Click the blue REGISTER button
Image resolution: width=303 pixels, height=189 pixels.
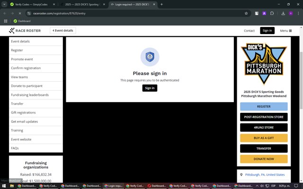264,106
